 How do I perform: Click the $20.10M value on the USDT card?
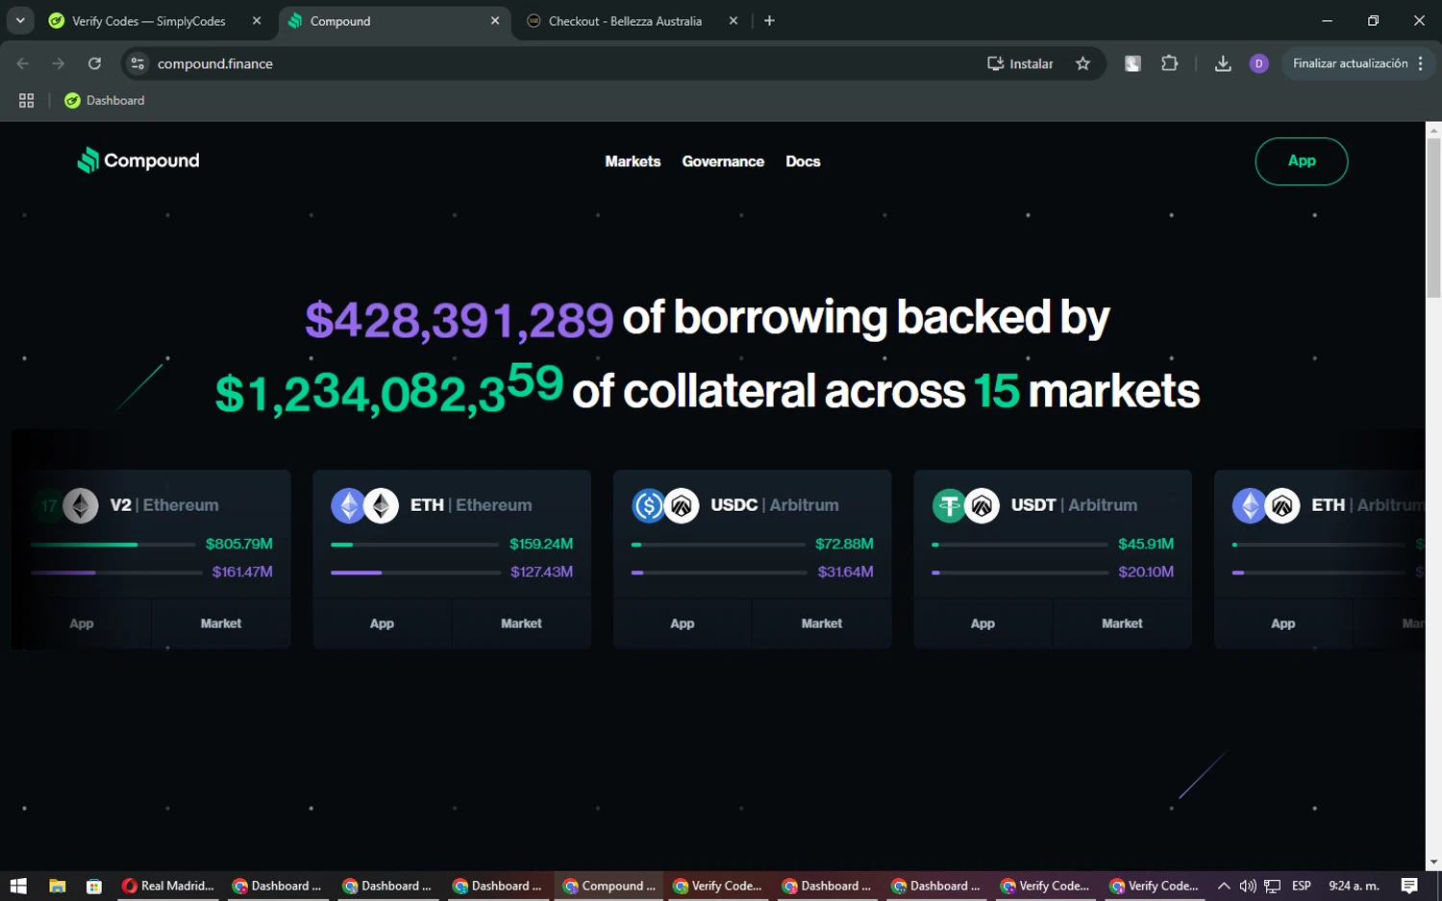pos(1146,572)
